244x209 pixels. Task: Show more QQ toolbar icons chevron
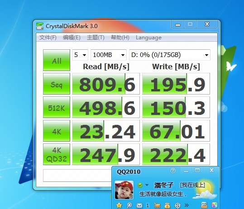coord(187,205)
